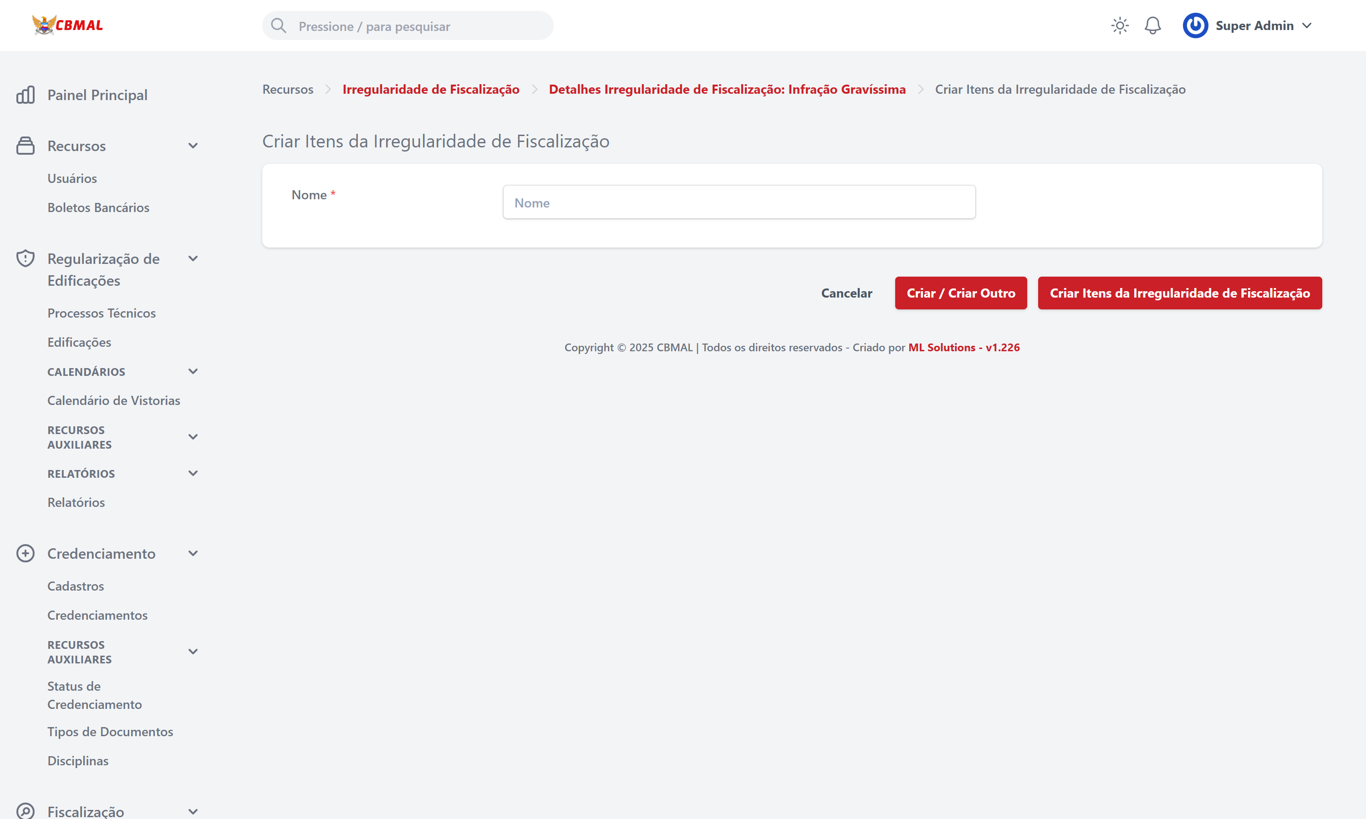Toggle the light/dark theme sun icon
This screenshot has height=819, width=1366.
coord(1119,25)
